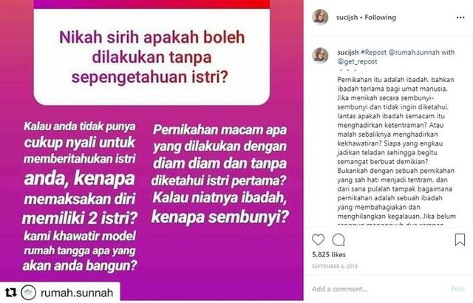The height and width of the screenshot is (303, 473).
Task: Click the repost arrows icon on image
Action: click(x=10, y=292)
